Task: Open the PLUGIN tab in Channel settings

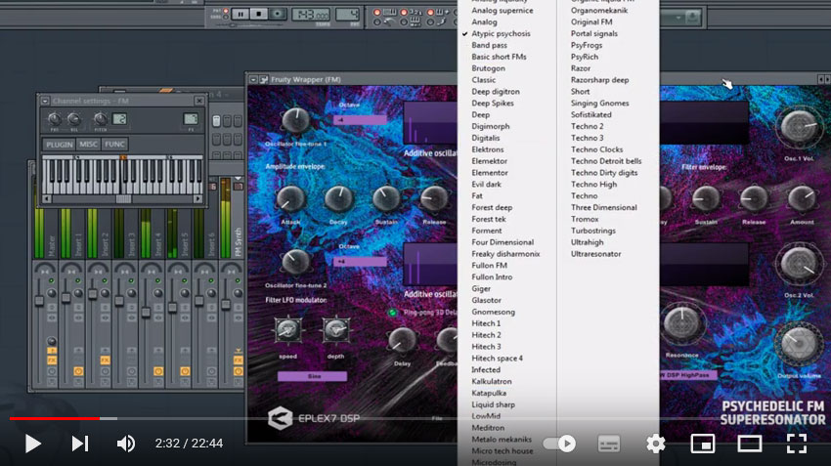Action: pos(60,144)
